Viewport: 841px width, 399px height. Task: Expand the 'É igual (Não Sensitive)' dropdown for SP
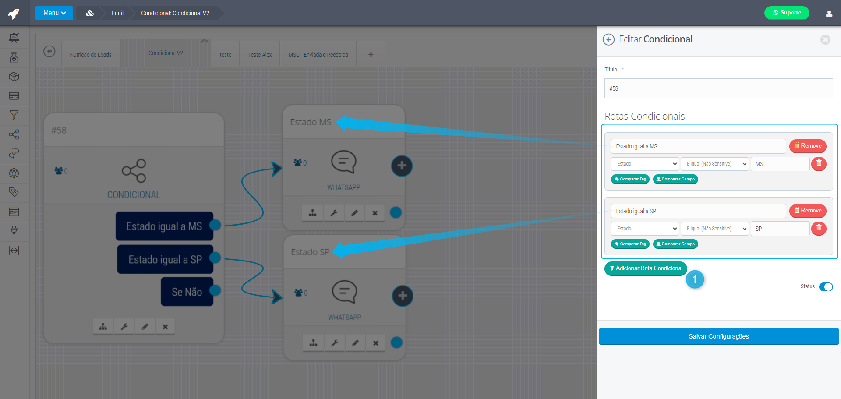[714, 229]
